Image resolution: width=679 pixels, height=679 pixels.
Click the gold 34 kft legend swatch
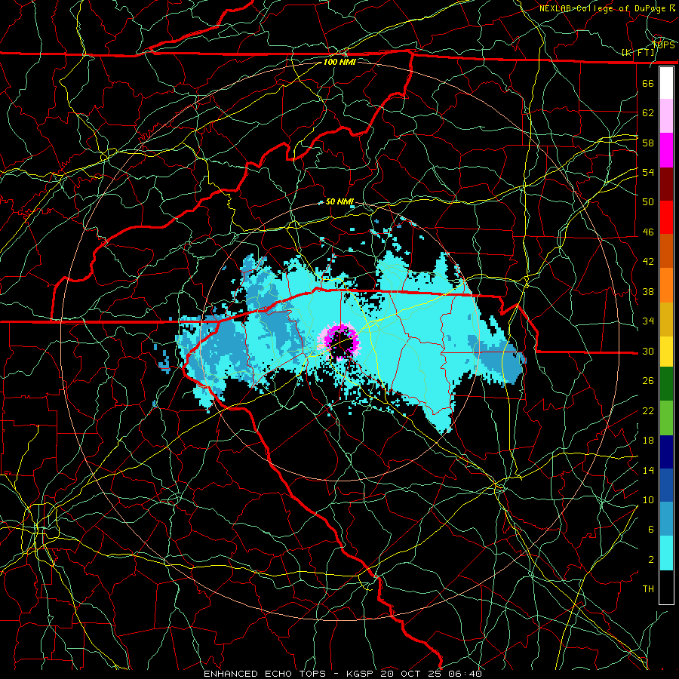point(666,319)
